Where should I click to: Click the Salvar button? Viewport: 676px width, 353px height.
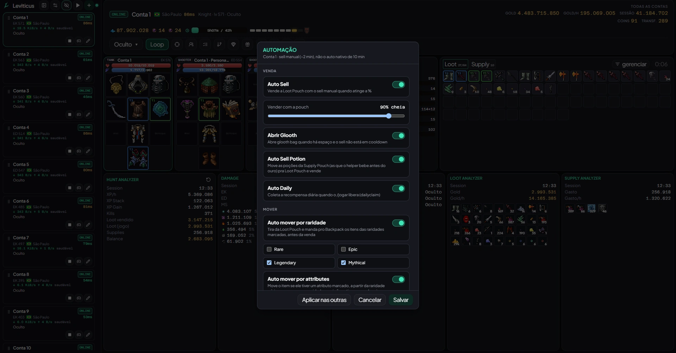point(401,300)
